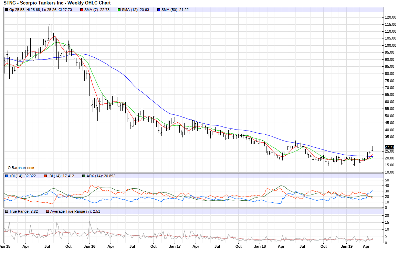Open the © Barchart.com attribution link

pos(21,168)
